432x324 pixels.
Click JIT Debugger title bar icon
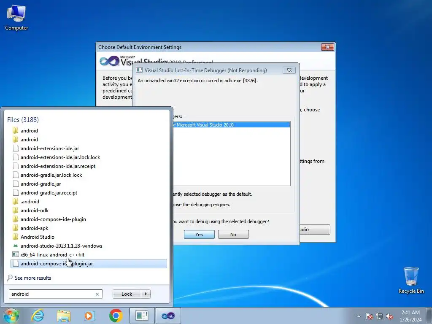139,70
